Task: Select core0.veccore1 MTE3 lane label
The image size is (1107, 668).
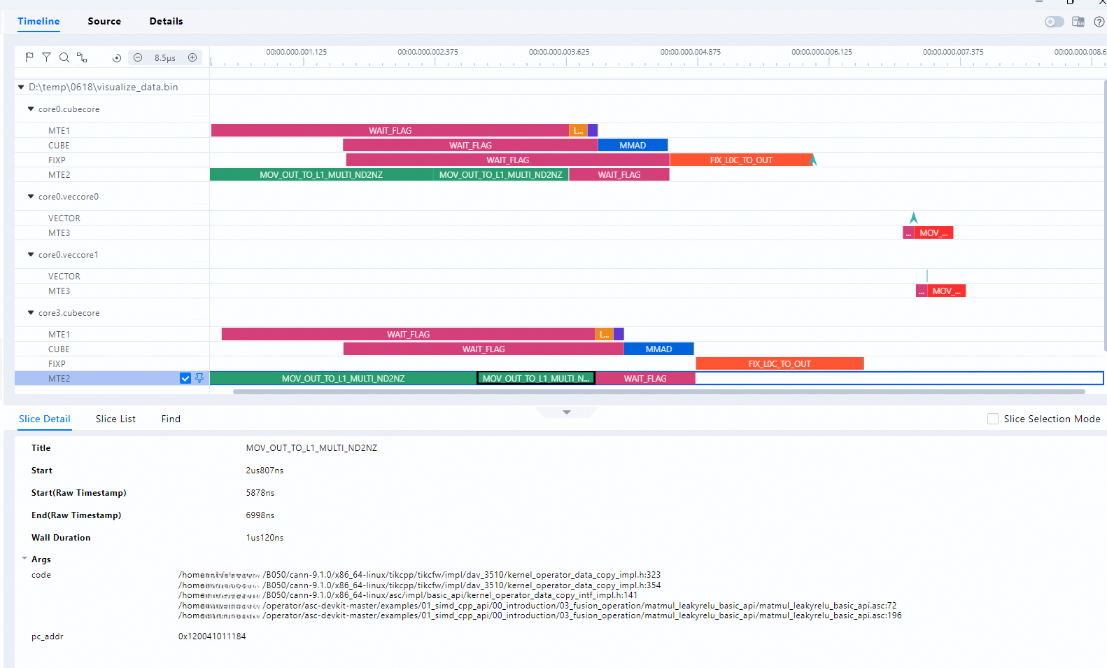Action: tap(59, 291)
